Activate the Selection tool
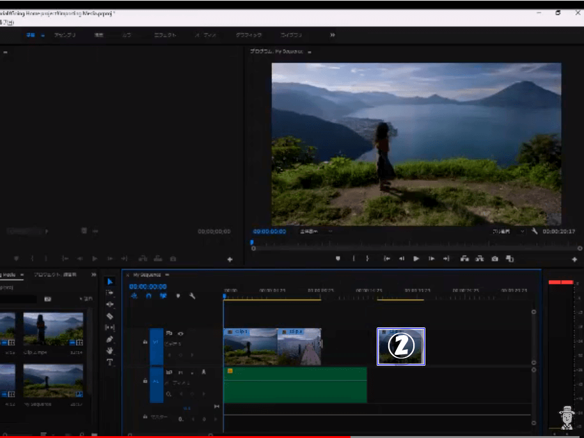Viewport: 584px width, 438px height. pyautogui.click(x=110, y=281)
